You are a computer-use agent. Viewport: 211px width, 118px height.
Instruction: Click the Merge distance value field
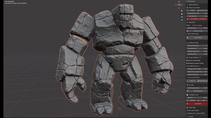point(197,13)
